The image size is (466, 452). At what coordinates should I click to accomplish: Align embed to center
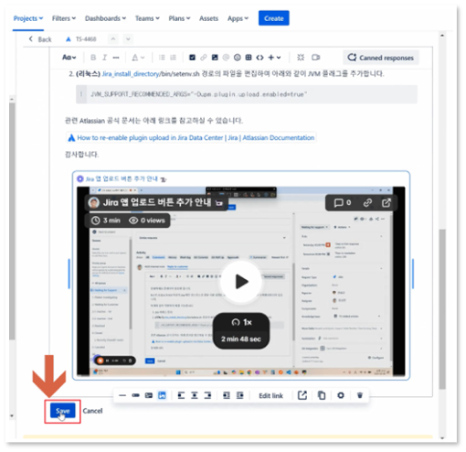195,395
